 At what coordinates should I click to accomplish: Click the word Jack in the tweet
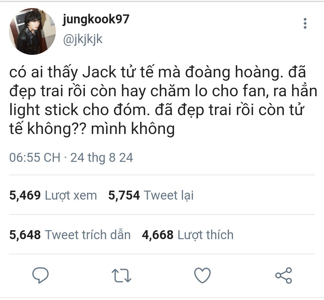99,72
